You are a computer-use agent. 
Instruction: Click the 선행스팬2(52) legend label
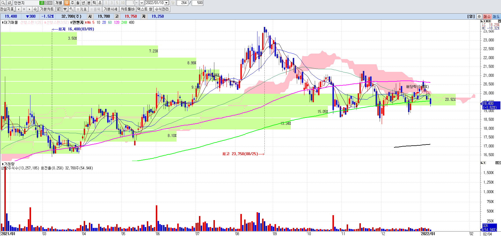57,22
